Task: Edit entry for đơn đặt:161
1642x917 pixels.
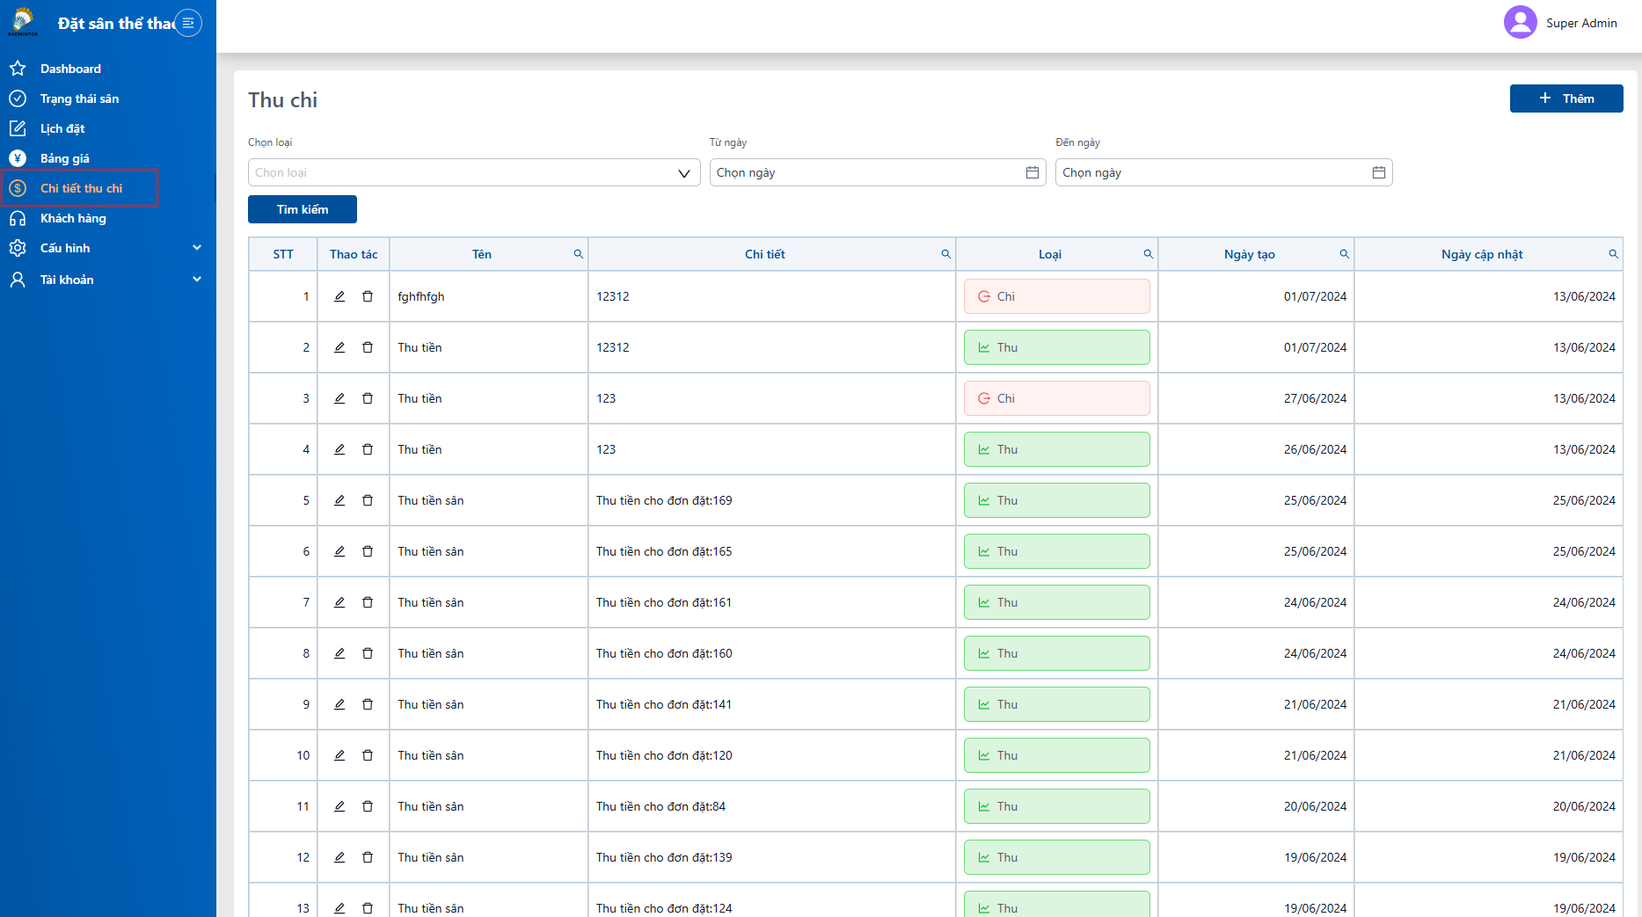Action: coord(339,602)
